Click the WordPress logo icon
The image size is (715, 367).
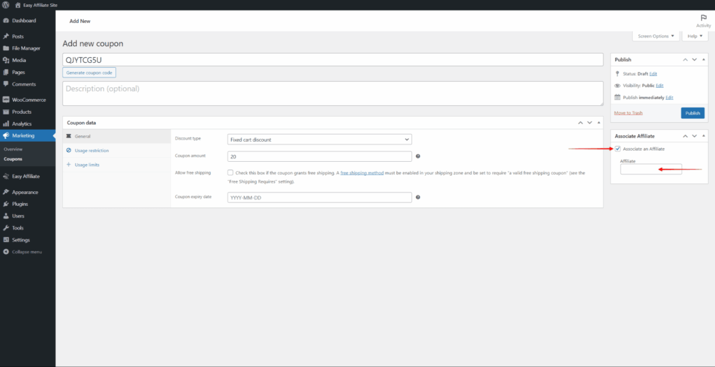pyautogui.click(x=6, y=5)
